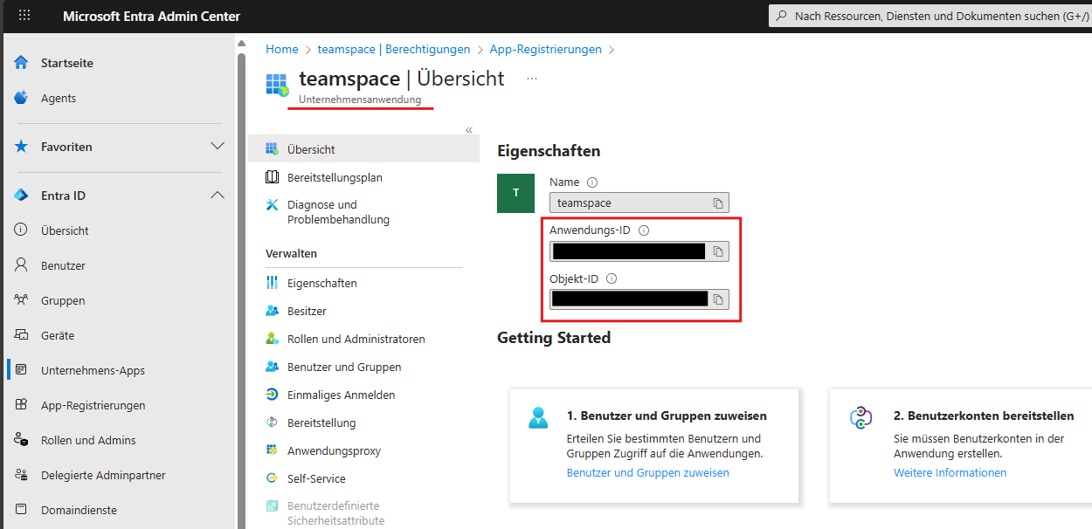
Task: Click Weitere Informationen link
Action: pos(950,473)
